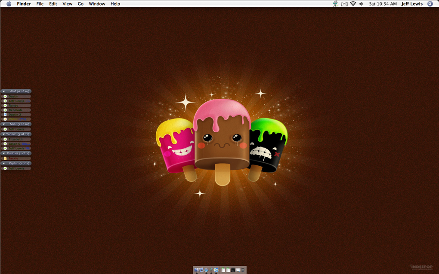Click the green status dot beside Rebekah
The width and height of the screenshot is (439, 274).
(x=5, y=110)
